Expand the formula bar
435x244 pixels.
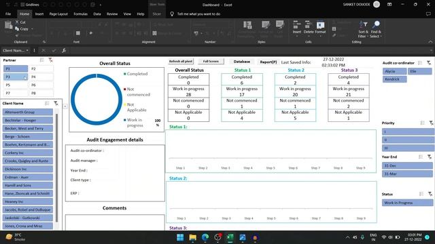[431, 50]
